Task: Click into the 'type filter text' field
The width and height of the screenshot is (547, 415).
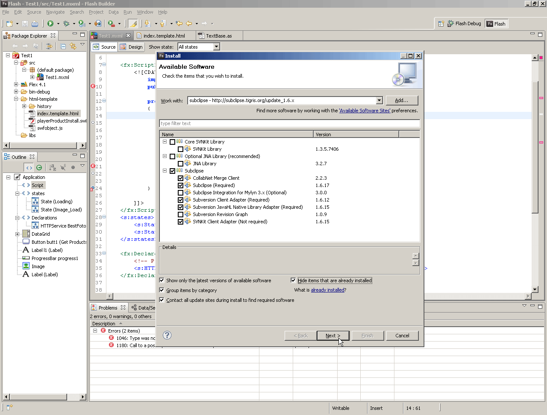Action: pyautogui.click(x=289, y=123)
